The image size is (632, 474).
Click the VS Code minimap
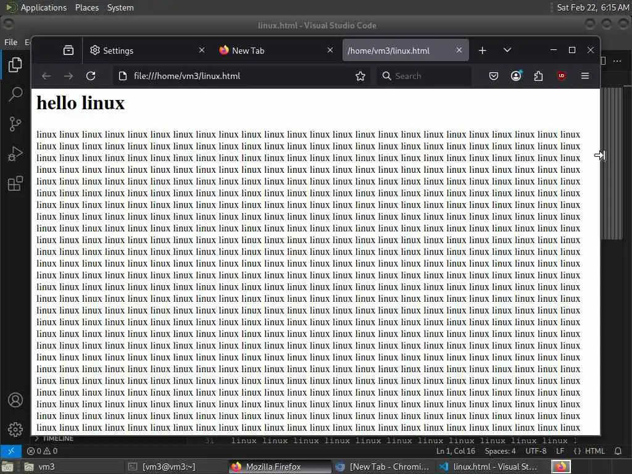pos(612,163)
